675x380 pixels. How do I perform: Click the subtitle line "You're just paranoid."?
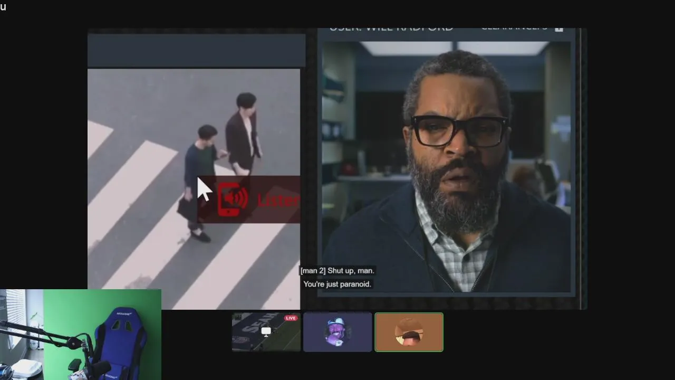(337, 284)
